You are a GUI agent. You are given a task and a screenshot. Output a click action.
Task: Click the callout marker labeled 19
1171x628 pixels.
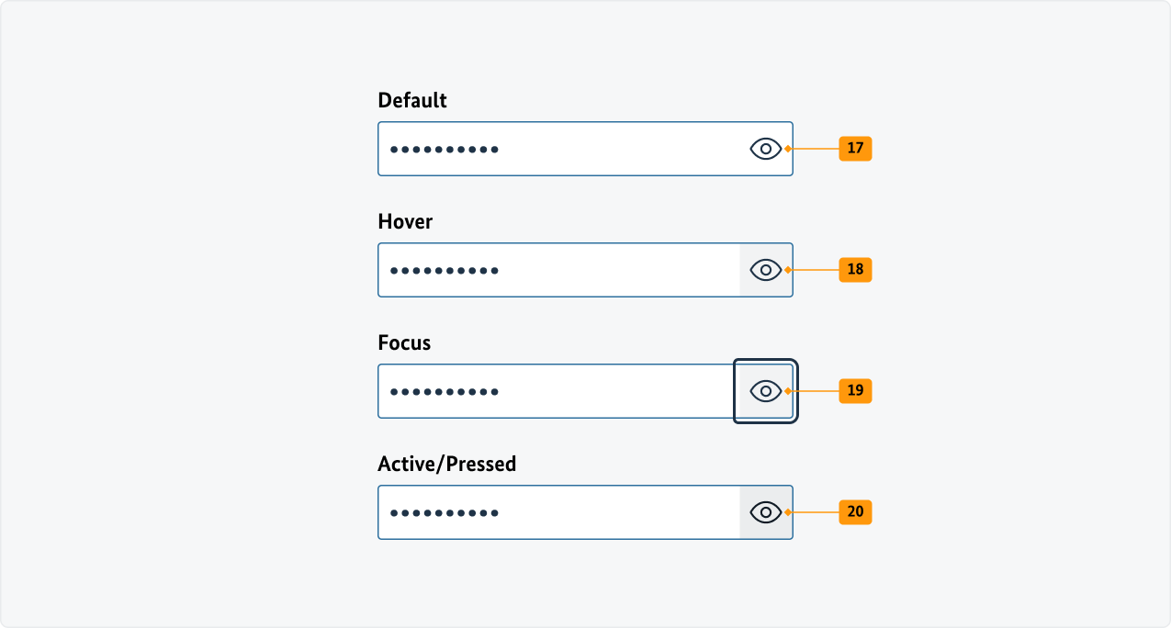[853, 390]
